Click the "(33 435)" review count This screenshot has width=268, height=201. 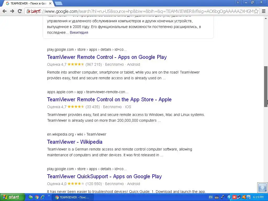[93, 107]
